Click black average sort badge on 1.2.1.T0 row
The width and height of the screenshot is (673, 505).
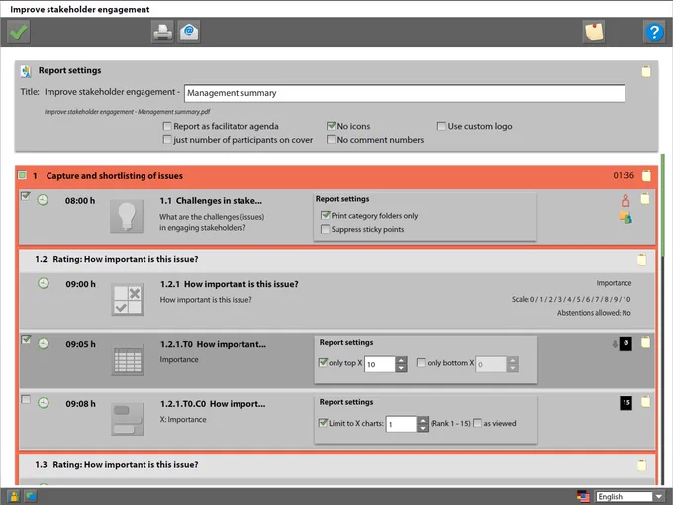point(625,343)
